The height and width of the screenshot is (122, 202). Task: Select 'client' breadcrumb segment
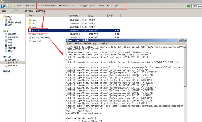(101, 6)
